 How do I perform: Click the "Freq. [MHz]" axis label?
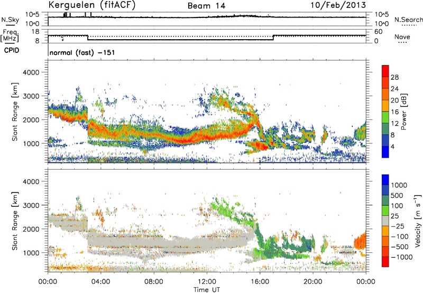10,36
